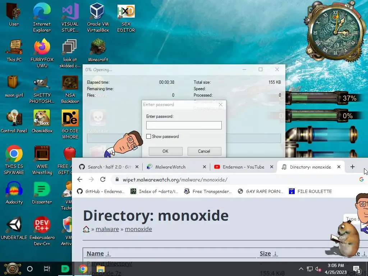This screenshot has height=276, width=368.
Task: Close the MalwareWatch tab
Action: click(x=204, y=167)
